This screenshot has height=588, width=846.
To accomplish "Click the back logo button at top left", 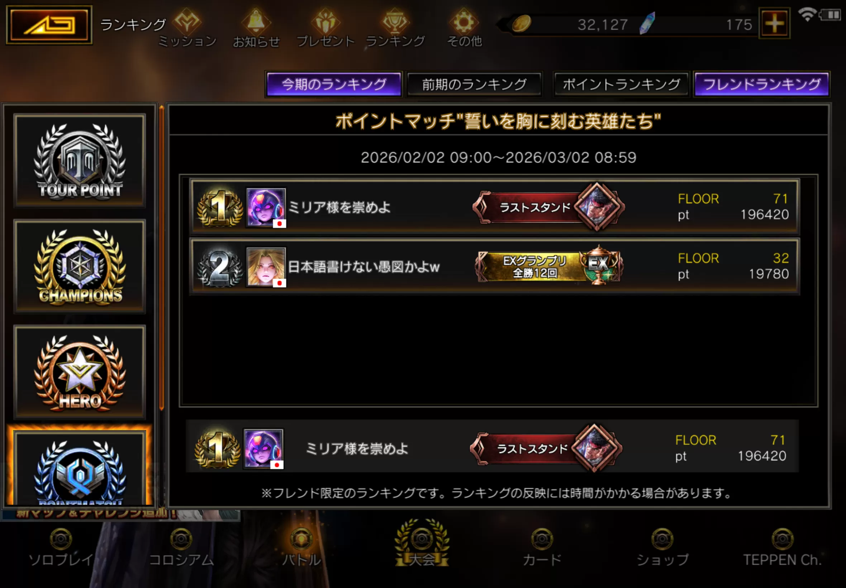I will pos(49,25).
